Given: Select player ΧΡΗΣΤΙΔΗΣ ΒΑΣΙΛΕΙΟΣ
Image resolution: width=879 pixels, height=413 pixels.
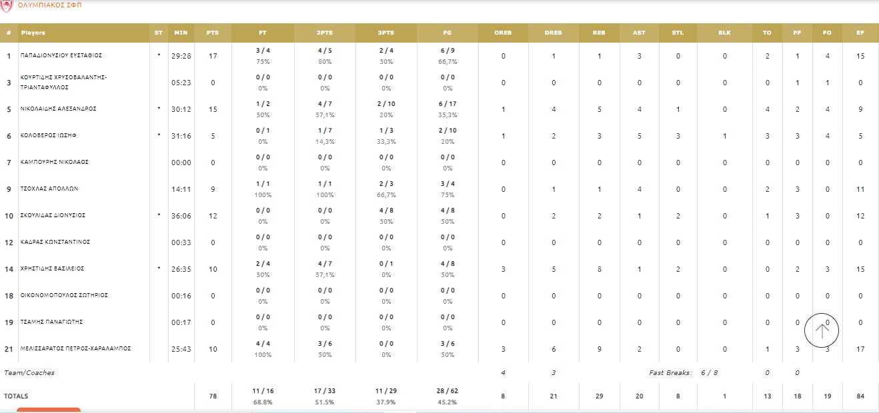Looking at the screenshot, I should pos(52,269).
